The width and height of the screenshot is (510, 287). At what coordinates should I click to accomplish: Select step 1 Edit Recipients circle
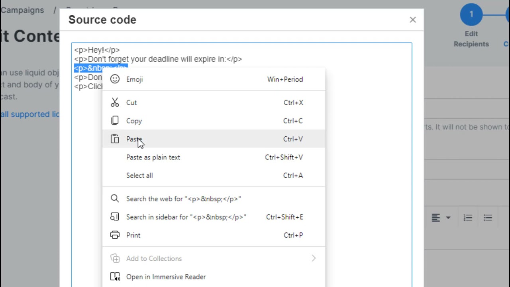click(x=471, y=14)
